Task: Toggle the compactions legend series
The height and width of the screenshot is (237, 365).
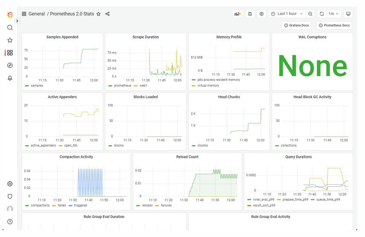Action: (40, 205)
